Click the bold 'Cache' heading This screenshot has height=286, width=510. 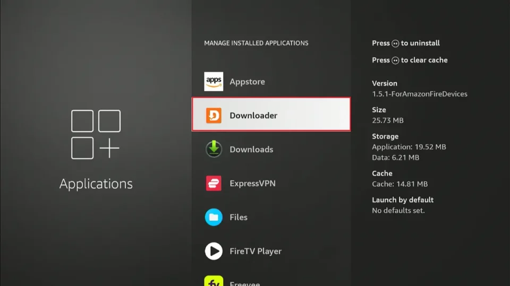(382, 173)
